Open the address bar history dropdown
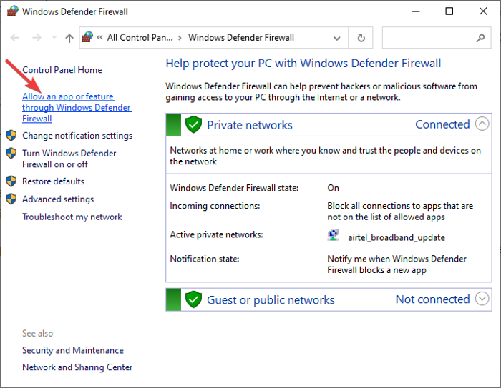501x388 pixels. pos(337,38)
